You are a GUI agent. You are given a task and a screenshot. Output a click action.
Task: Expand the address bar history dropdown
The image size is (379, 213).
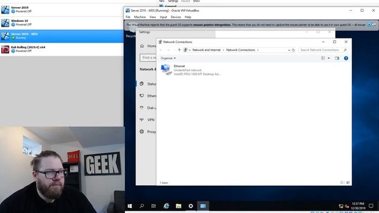click(289, 50)
